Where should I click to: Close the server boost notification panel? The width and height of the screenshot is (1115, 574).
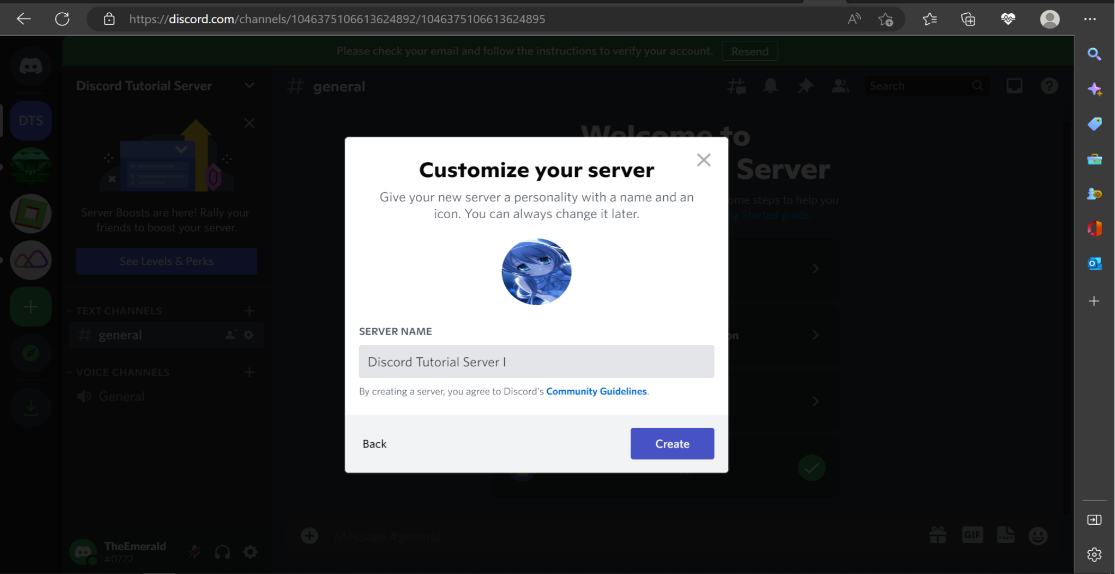249,122
